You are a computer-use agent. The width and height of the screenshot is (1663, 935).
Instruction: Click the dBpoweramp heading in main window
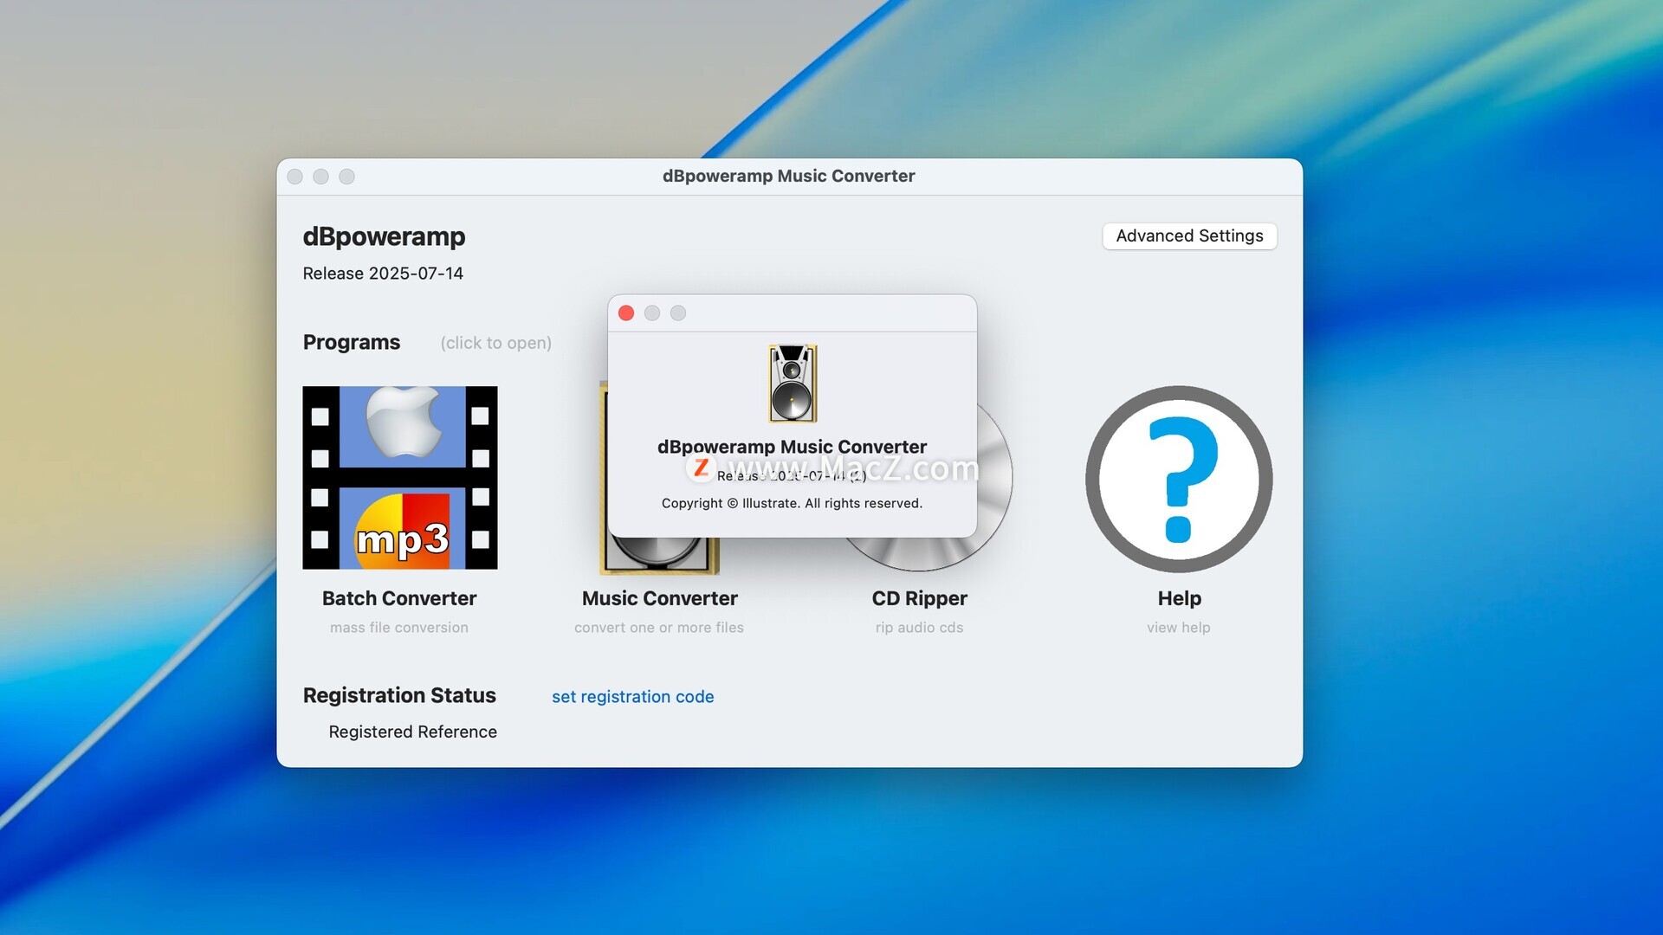(x=384, y=236)
